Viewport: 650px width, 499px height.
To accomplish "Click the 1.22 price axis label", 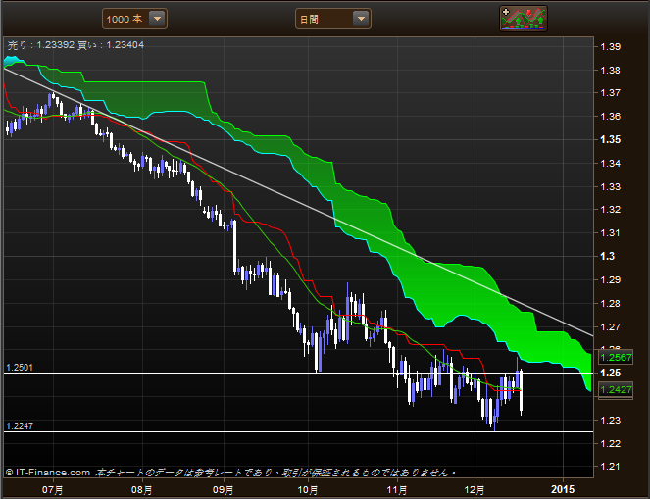I will [611, 443].
